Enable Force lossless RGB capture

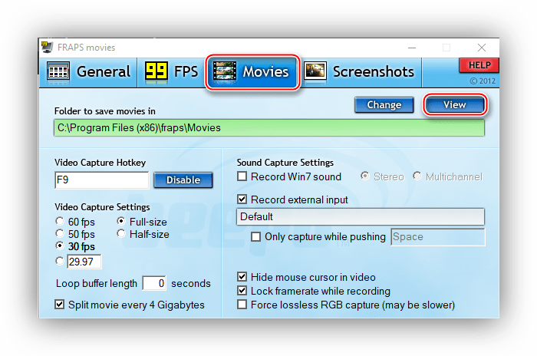click(x=346, y=305)
